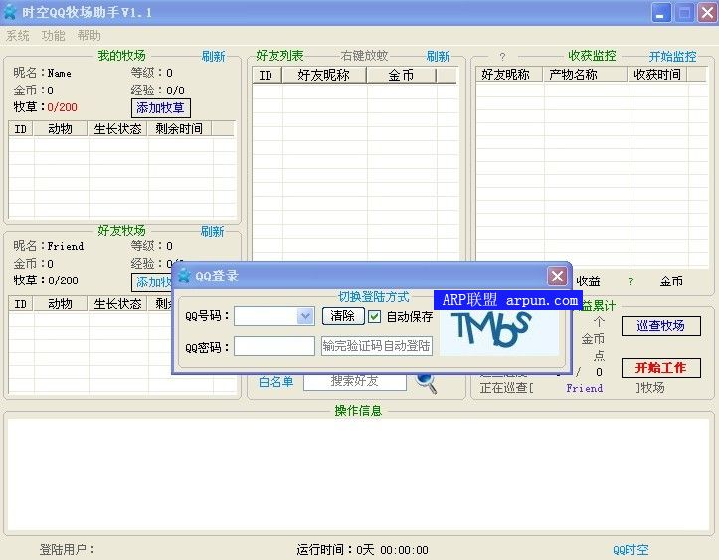719x560 pixels.
Task: Click the main window title bar app icon
Action: click(x=10, y=12)
